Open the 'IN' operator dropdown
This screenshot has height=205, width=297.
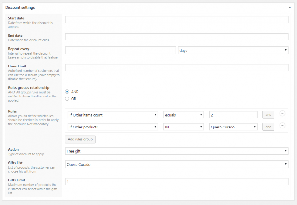(x=183, y=127)
